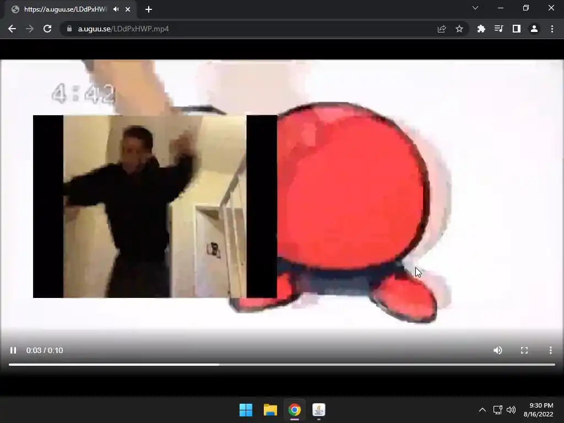The height and width of the screenshot is (423, 564).
Task: Open video player more options menu
Action: pyautogui.click(x=550, y=350)
